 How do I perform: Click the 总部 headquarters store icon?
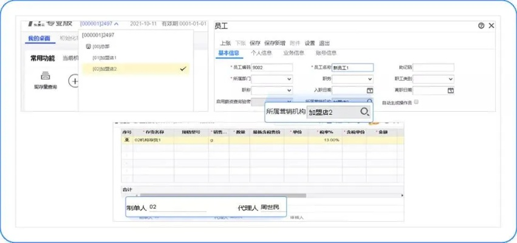(x=89, y=46)
